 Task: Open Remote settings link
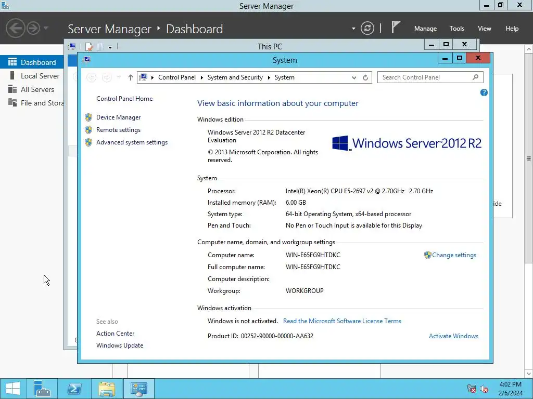pyautogui.click(x=118, y=130)
